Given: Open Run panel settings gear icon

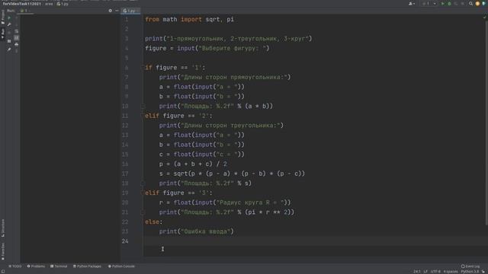Looking at the screenshot, I should tap(110, 11).
